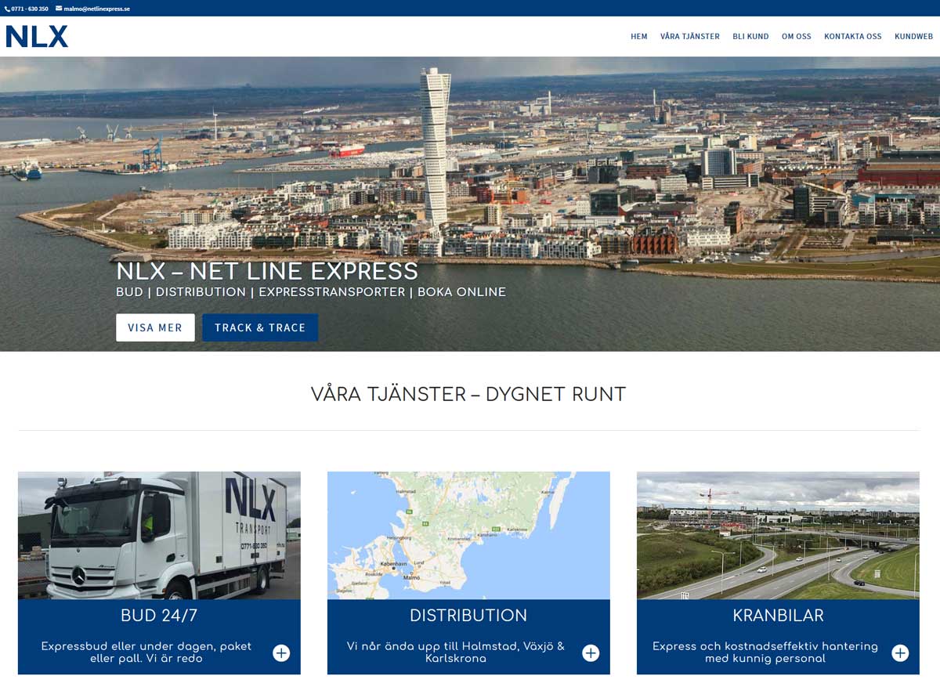Click the VÅRA TJÄNSTER – DYGNET RUNT heading
Screen dimensions: 940x694
(468, 394)
